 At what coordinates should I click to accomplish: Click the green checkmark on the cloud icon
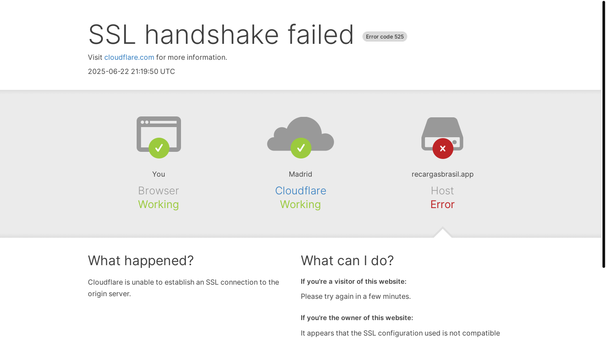[301, 148]
